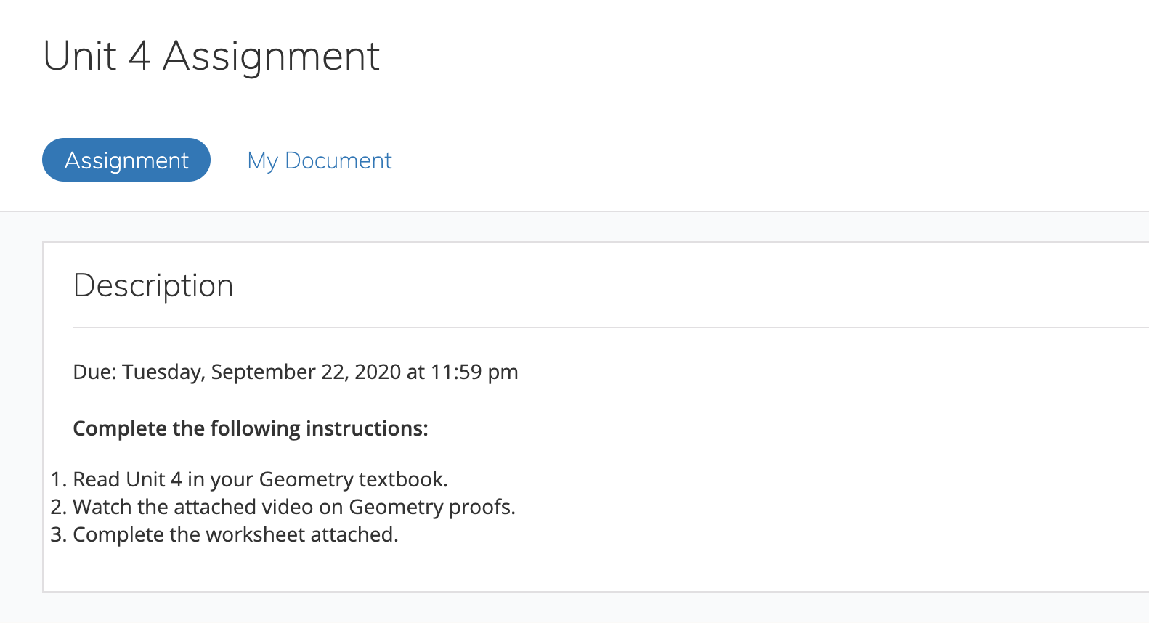Open the Assignment tab

coord(126,160)
